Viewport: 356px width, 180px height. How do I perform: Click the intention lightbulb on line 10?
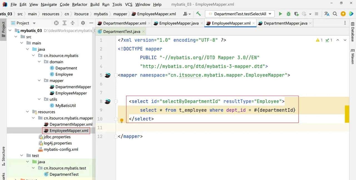[122, 121]
